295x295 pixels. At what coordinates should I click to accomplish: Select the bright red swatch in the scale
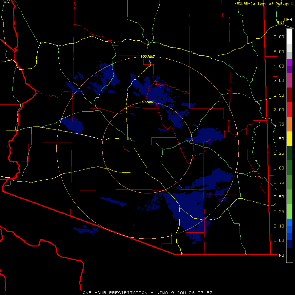pyautogui.click(x=289, y=109)
